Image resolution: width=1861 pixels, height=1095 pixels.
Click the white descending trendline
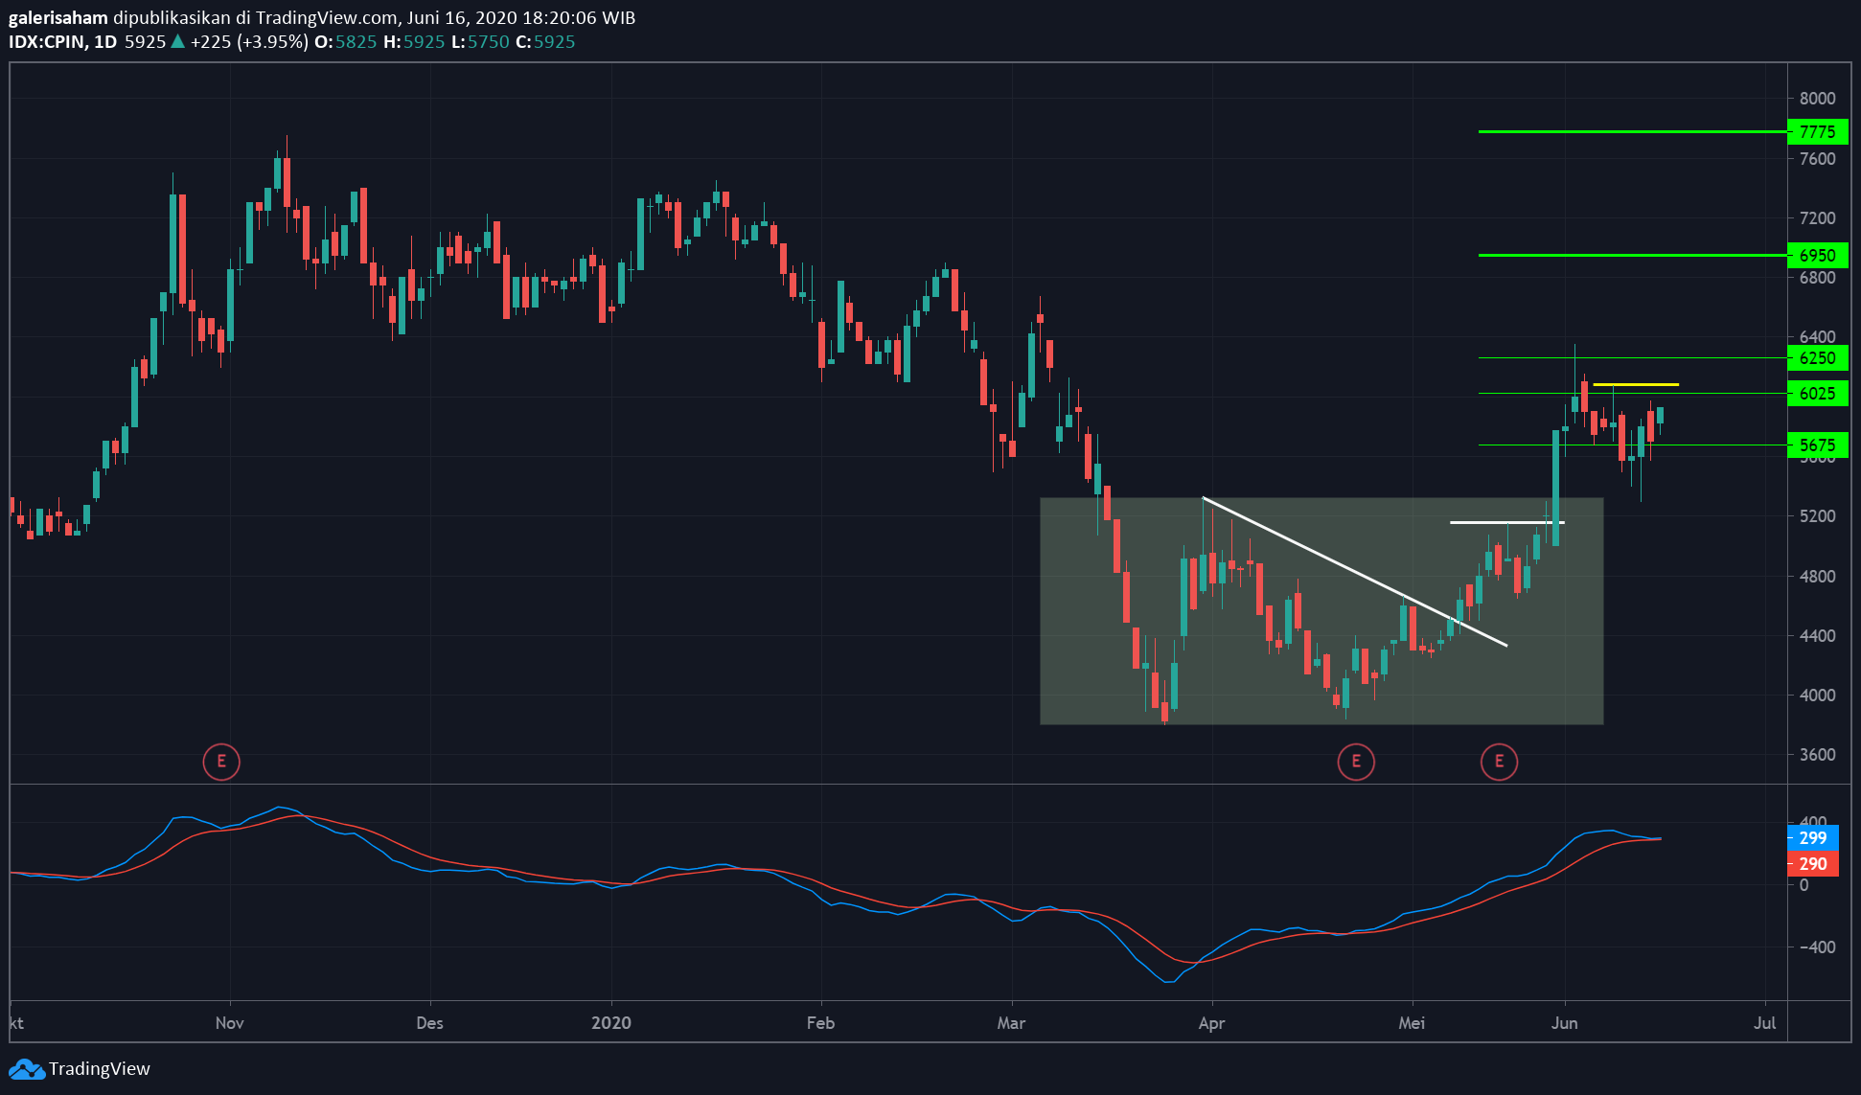point(1355,572)
